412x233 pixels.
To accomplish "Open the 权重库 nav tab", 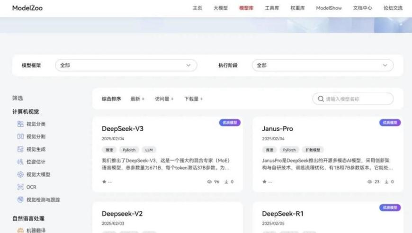I will pyautogui.click(x=297, y=8).
